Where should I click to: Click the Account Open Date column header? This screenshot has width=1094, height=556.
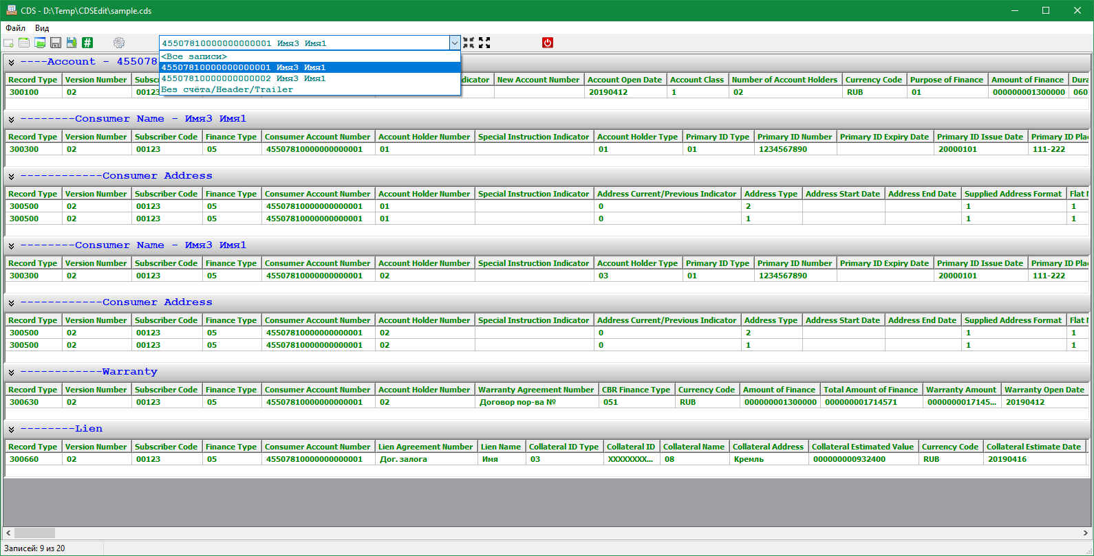pyautogui.click(x=624, y=80)
